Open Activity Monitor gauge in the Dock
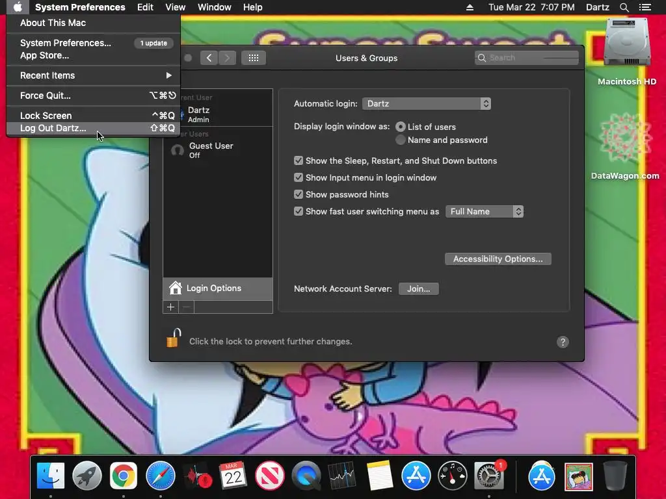 coord(453,476)
